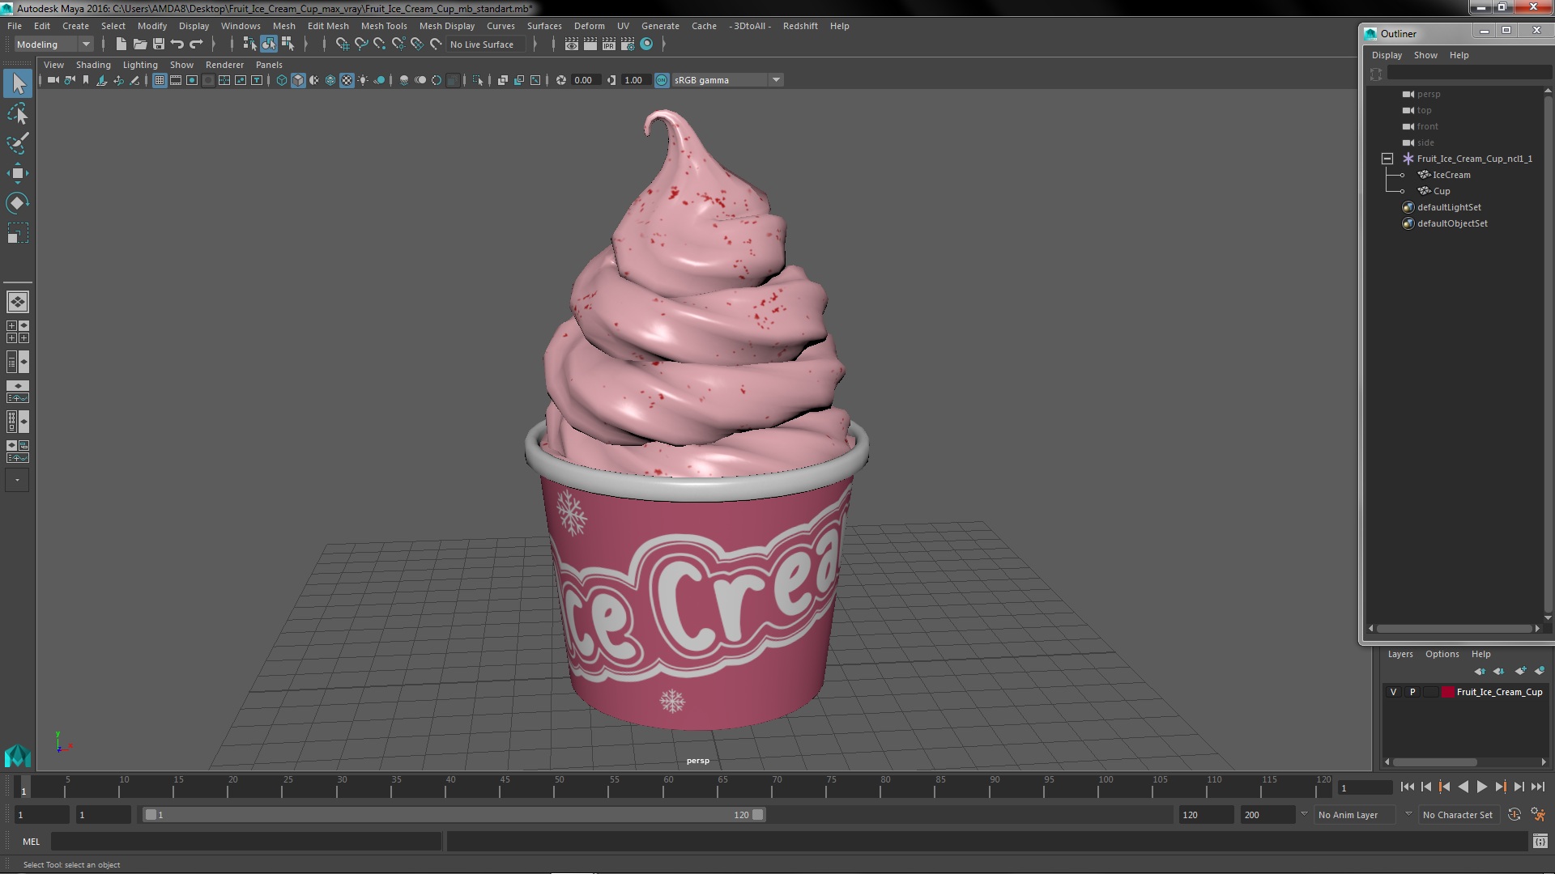Viewport: 1555px width, 874px height.
Task: Click single-pane layout icon in left sidebar
Action: (18, 302)
